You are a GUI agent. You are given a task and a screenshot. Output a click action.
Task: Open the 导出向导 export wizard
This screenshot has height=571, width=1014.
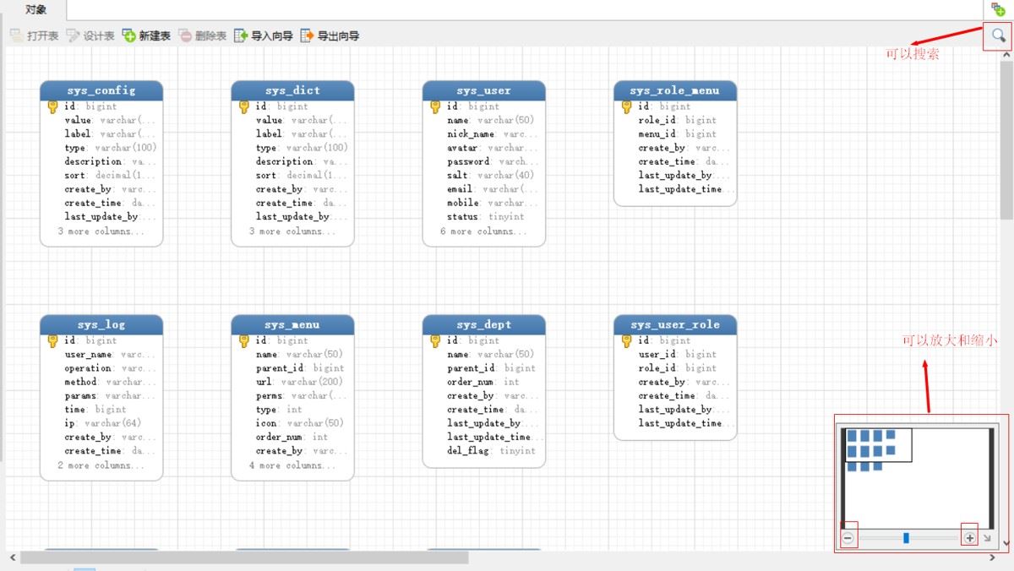pos(330,35)
